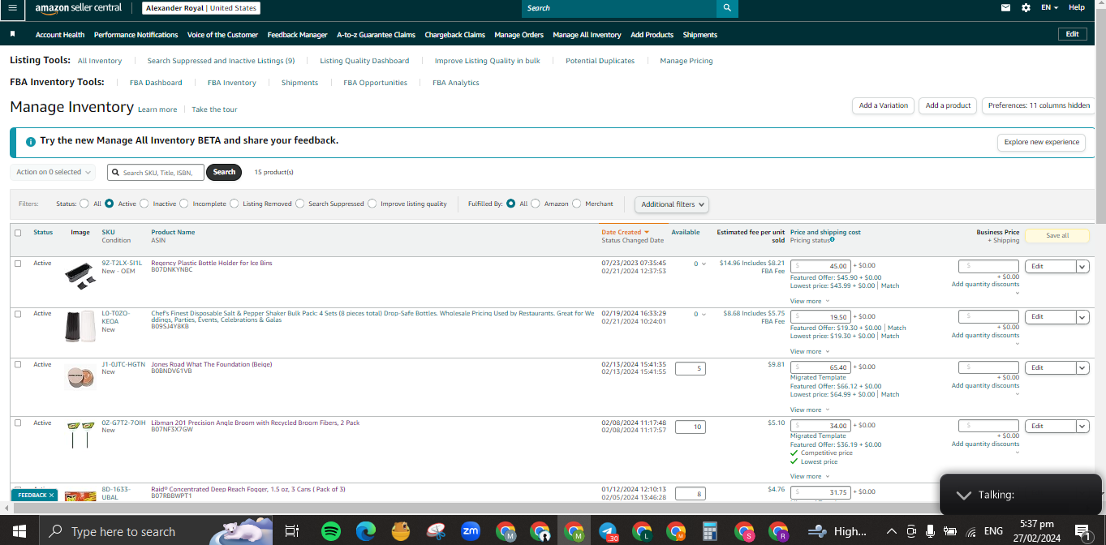The height and width of the screenshot is (545, 1106).
Task: Open Edit dropdown arrow for Regency Bottle Holder
Action: (x=1082, y=267)
